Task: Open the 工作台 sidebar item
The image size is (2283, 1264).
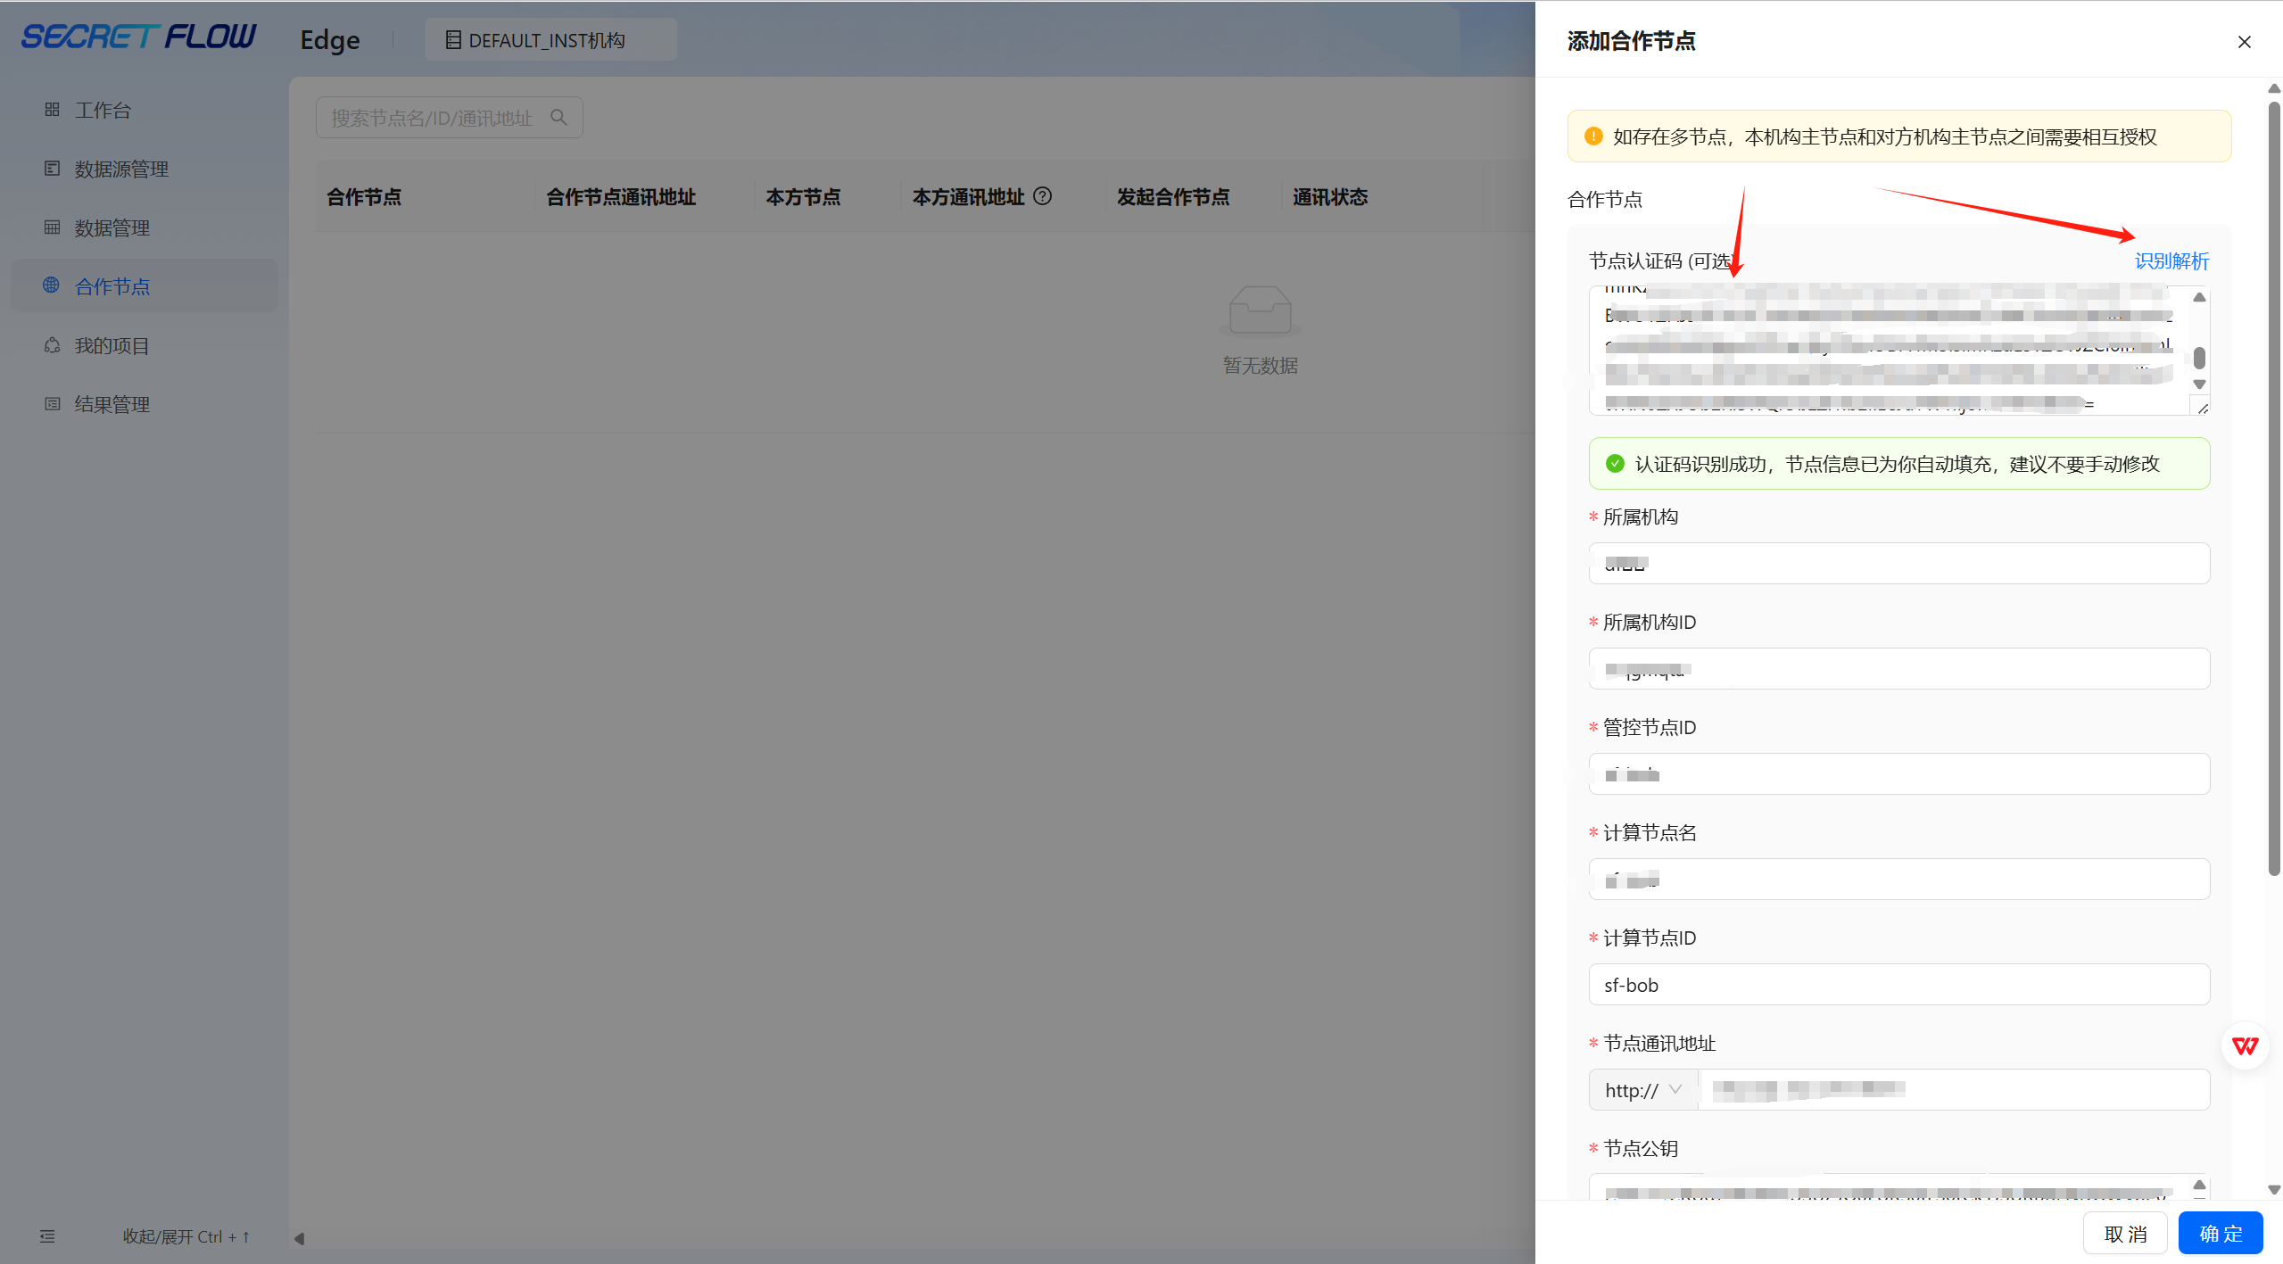Action: point(145,110)
